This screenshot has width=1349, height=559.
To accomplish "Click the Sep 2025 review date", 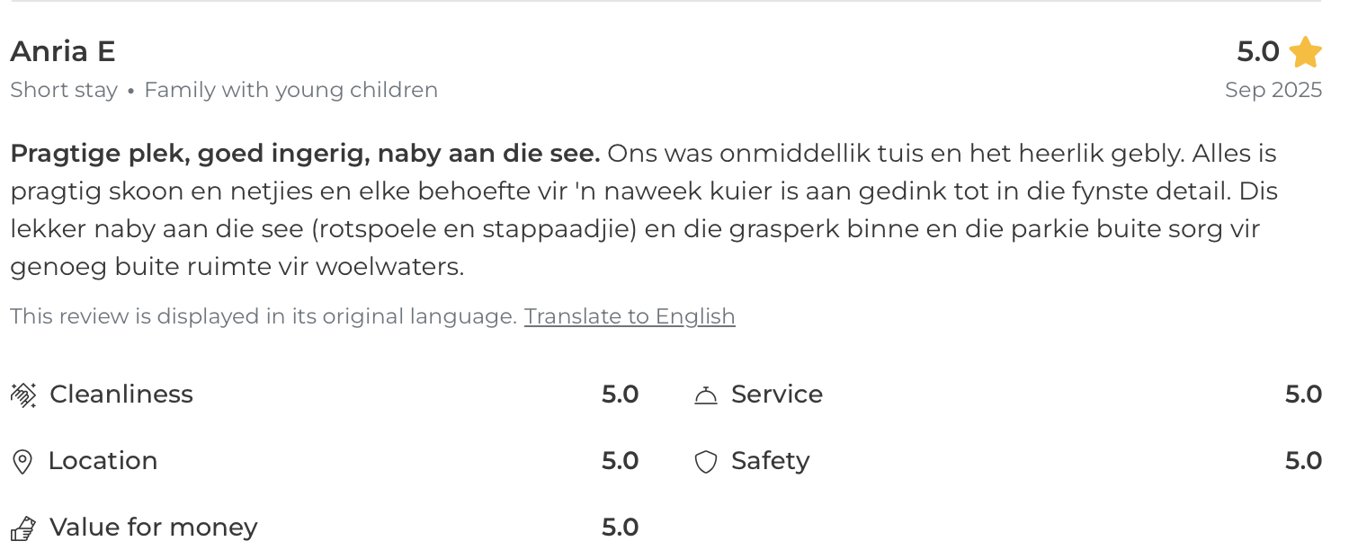I will point(1273,90).
